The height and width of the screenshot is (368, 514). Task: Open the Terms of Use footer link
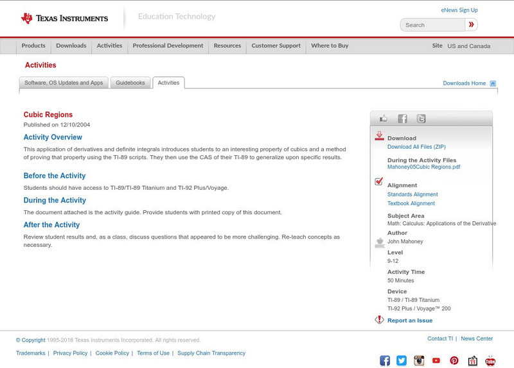[x=153, y=353]
